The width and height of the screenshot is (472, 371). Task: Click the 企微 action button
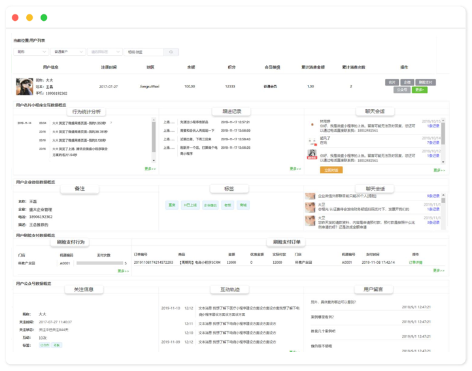click(x=407, y=83)
